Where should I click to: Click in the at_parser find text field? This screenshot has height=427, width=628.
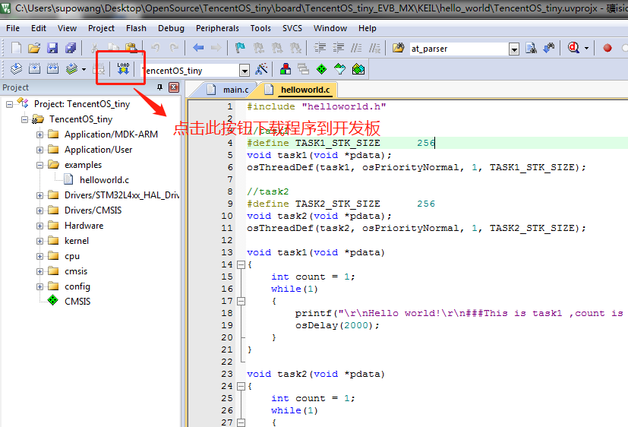point(459,49)
